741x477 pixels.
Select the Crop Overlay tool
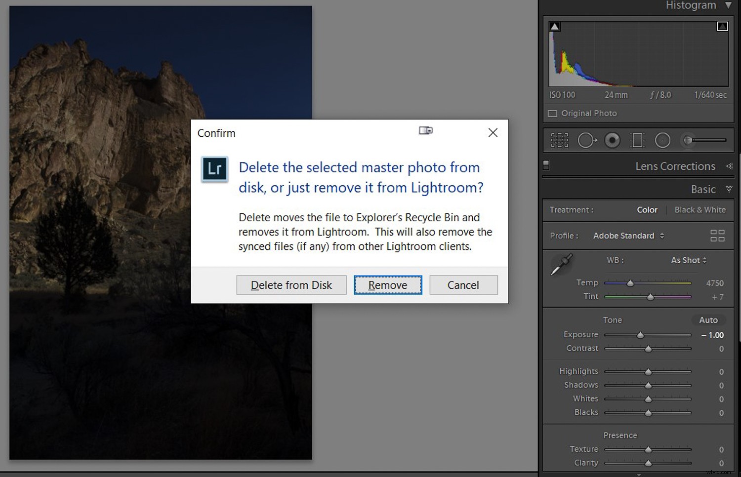(559, 140)
